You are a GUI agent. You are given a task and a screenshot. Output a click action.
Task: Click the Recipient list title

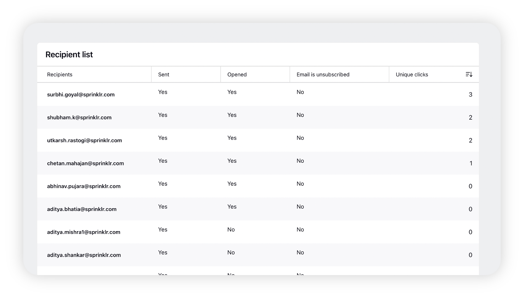point(69,55)
